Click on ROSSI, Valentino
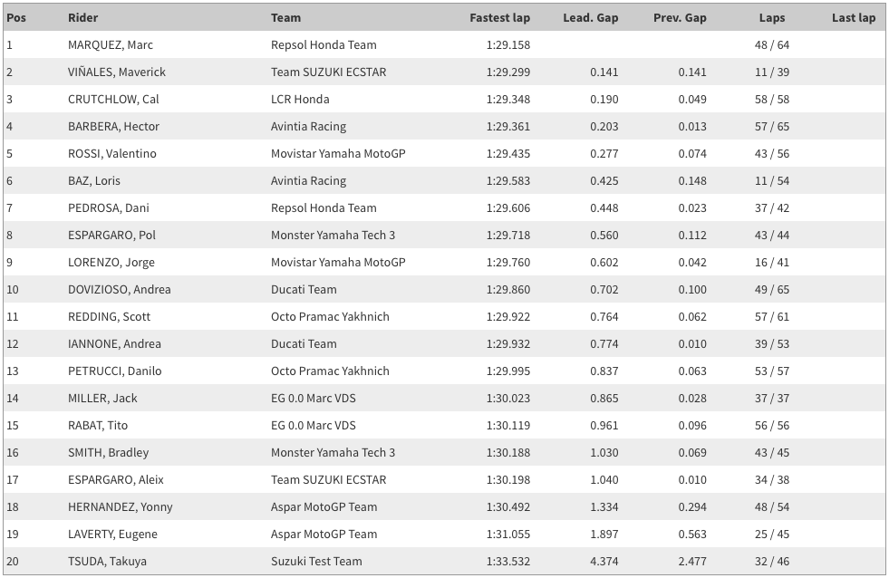 [112, 153]
